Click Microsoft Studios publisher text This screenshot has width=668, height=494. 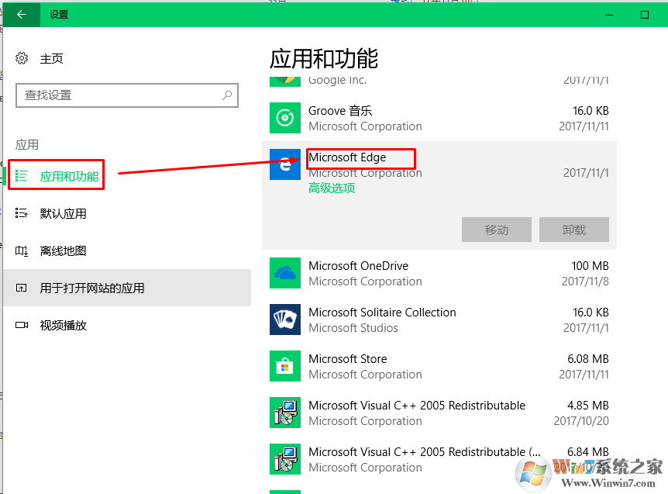pos(353,328)
